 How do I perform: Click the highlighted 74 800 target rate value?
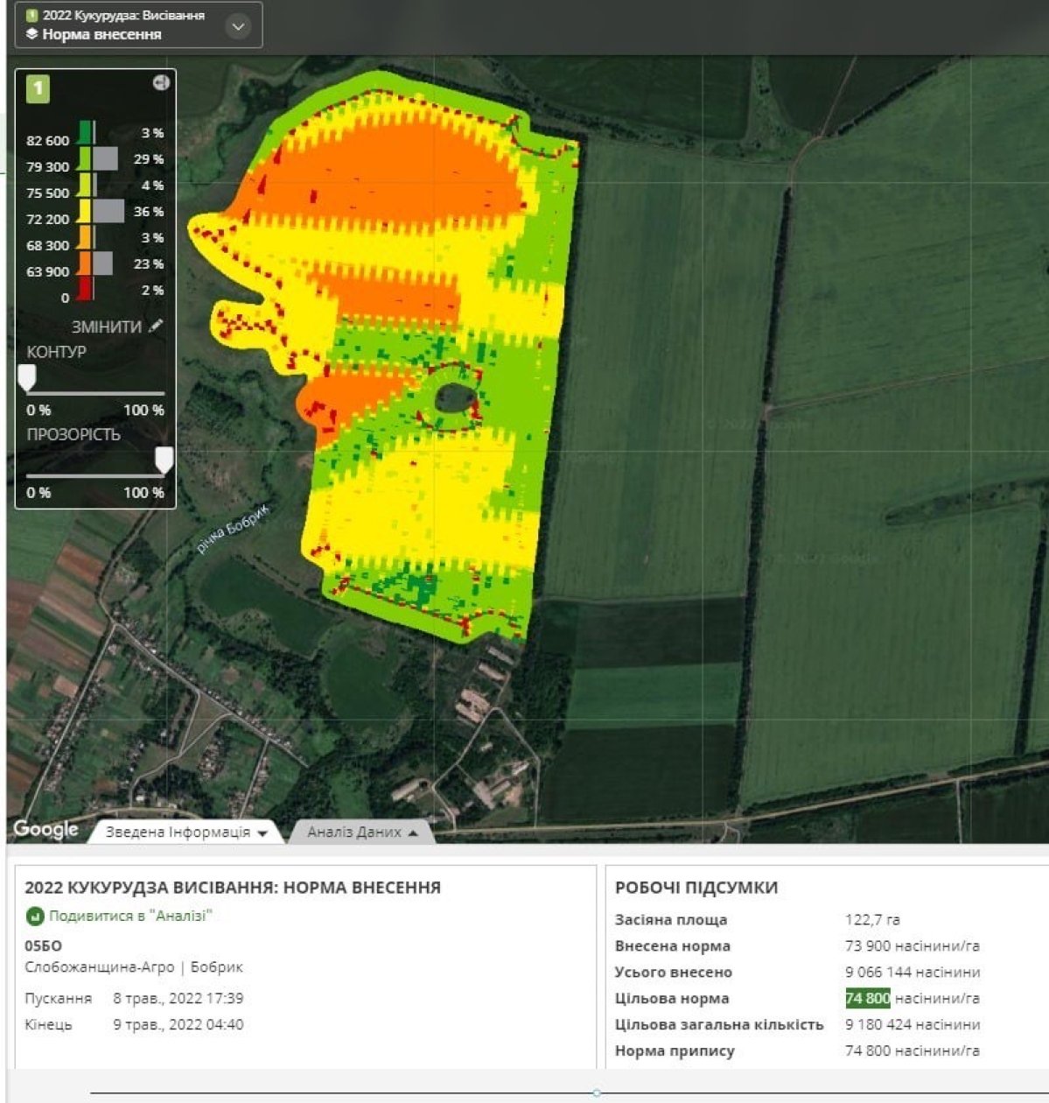[x=867, y=999]
